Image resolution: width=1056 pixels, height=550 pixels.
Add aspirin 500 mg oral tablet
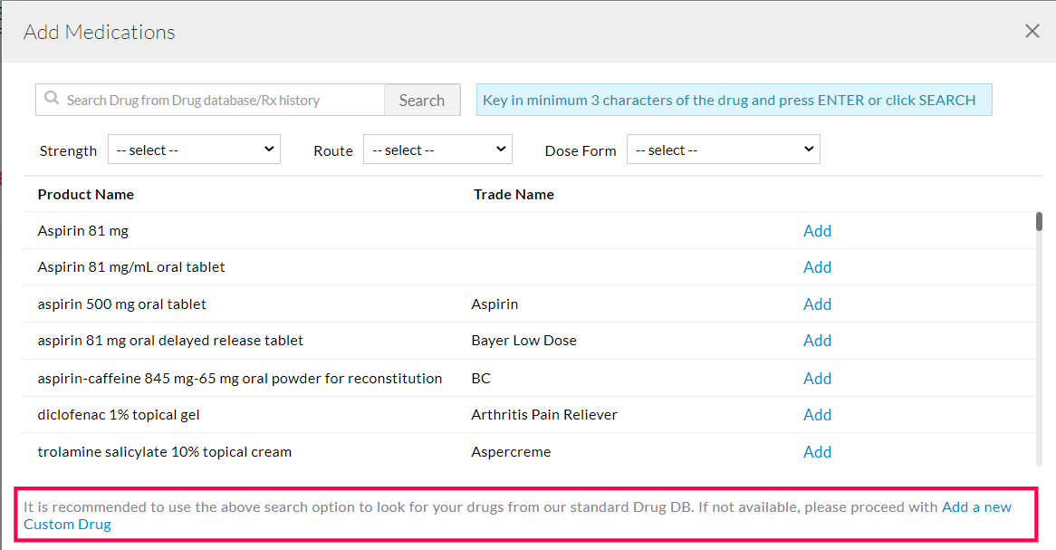pyautogui.click(x=816, y=304)
